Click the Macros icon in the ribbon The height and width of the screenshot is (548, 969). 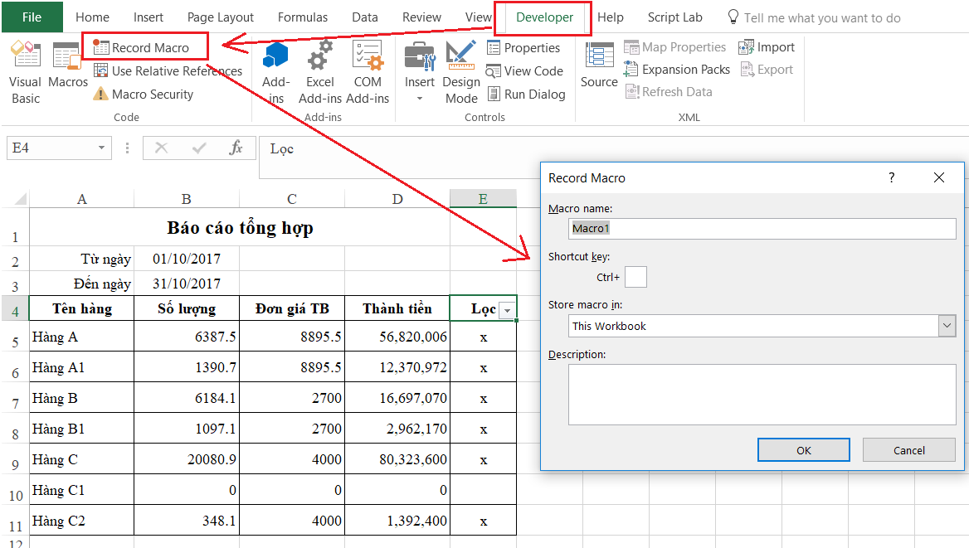coord(67,66)
